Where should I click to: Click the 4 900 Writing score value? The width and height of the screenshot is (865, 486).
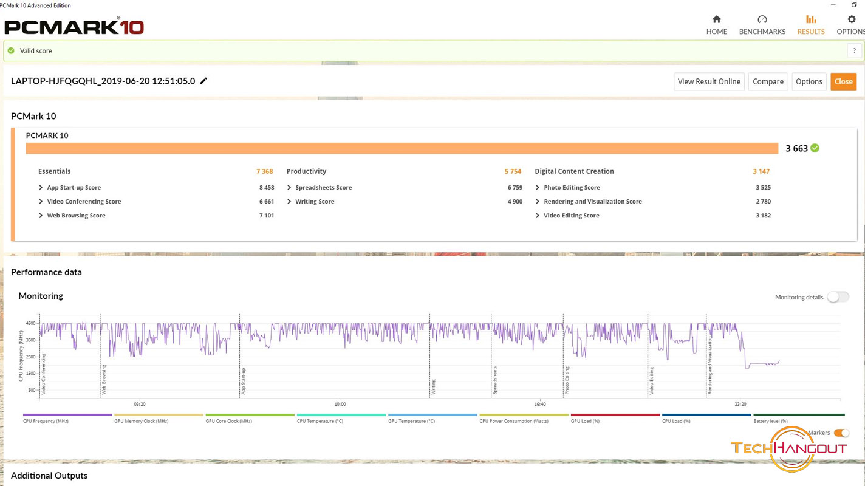click(x=515, y=202)
